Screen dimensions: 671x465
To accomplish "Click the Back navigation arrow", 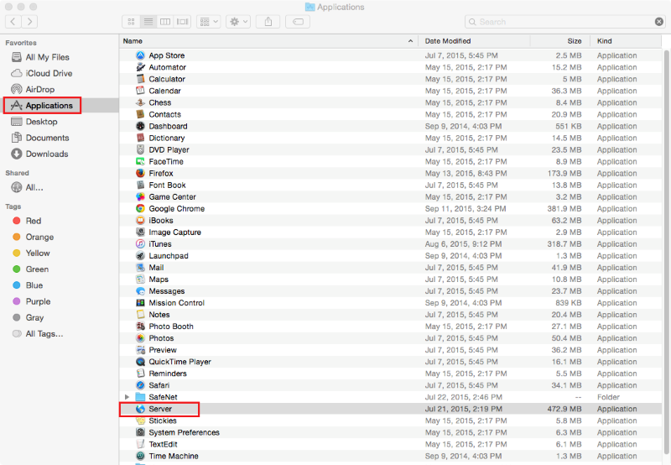I will coord(13,22).
